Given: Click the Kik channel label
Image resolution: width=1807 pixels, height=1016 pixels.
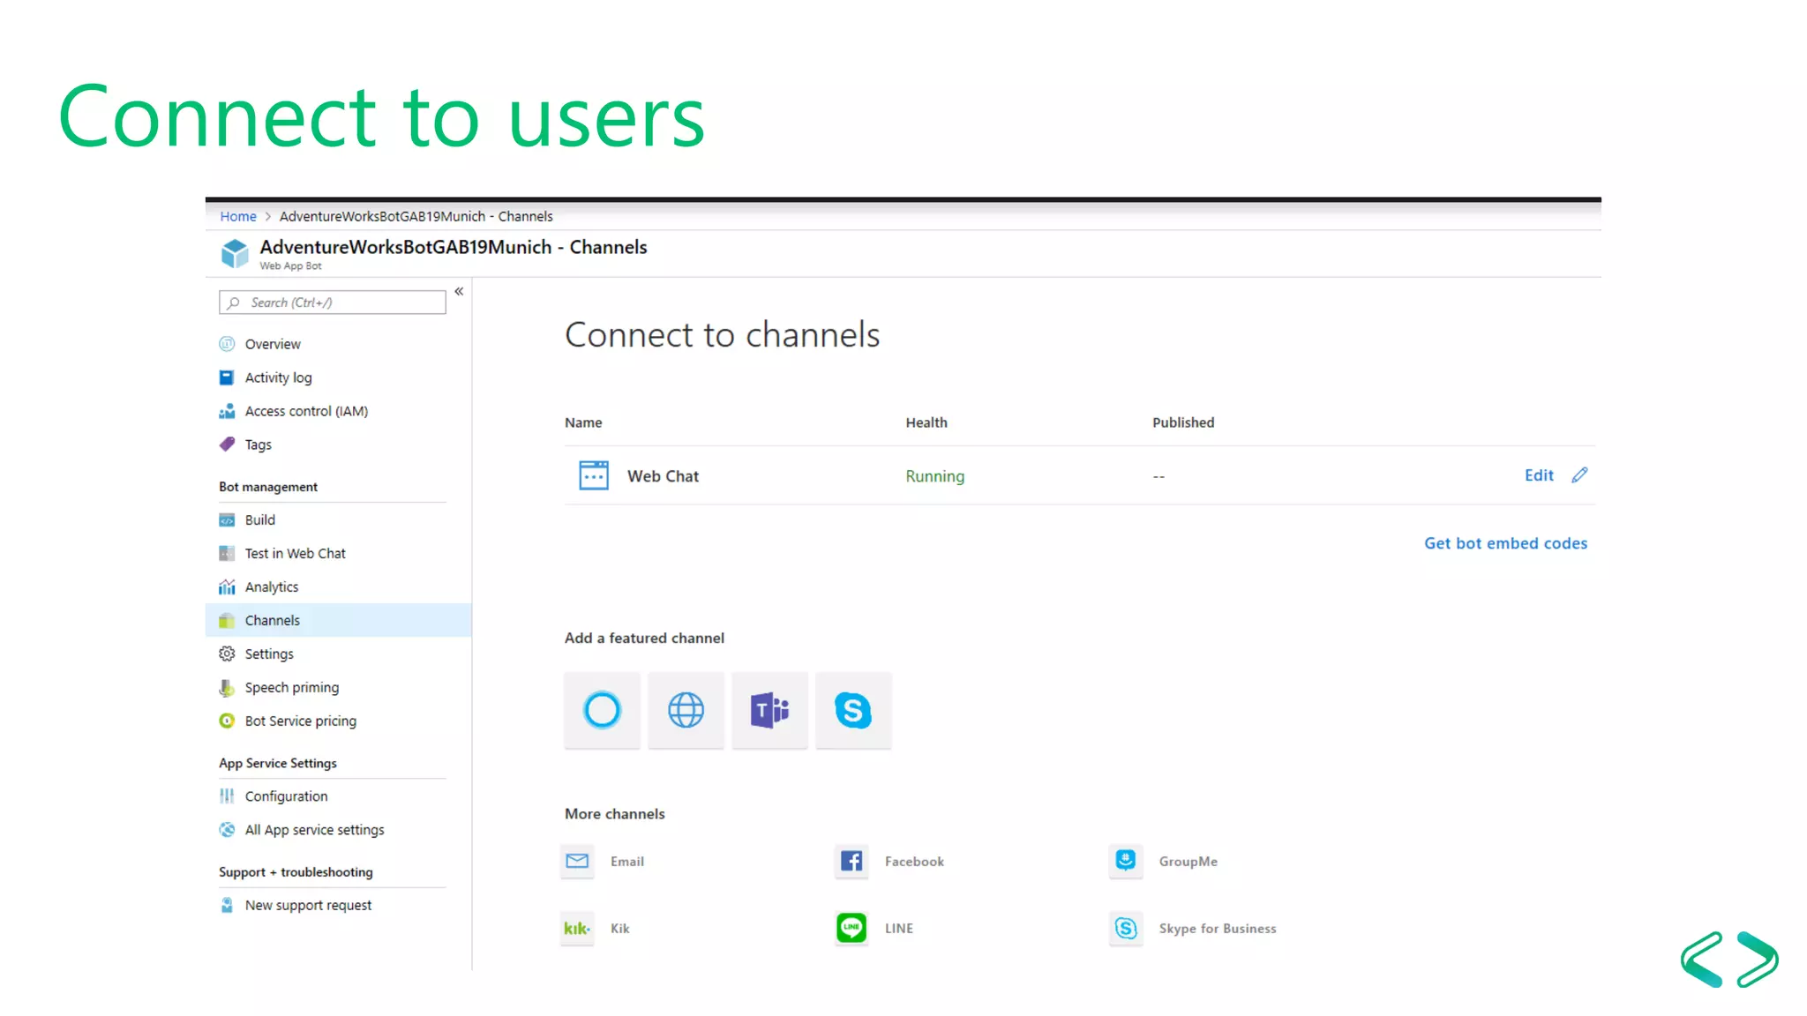Looking at the screenshot, I should (619, 929).
